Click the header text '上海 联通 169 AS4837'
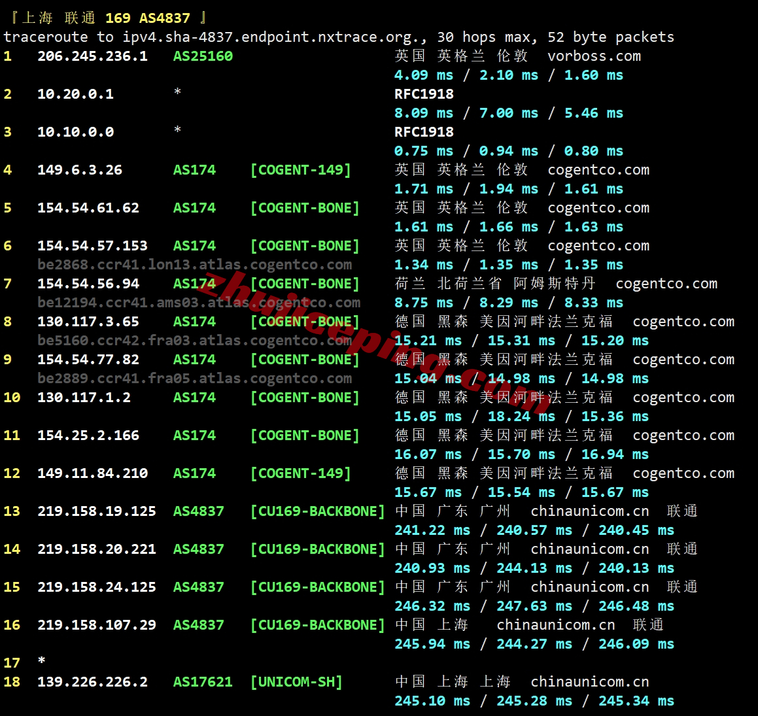Screen dimensions: 758x716 coord(107,18)
